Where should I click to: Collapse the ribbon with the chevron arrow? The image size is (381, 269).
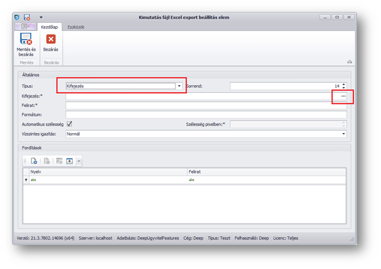click(x=349, y=61)
